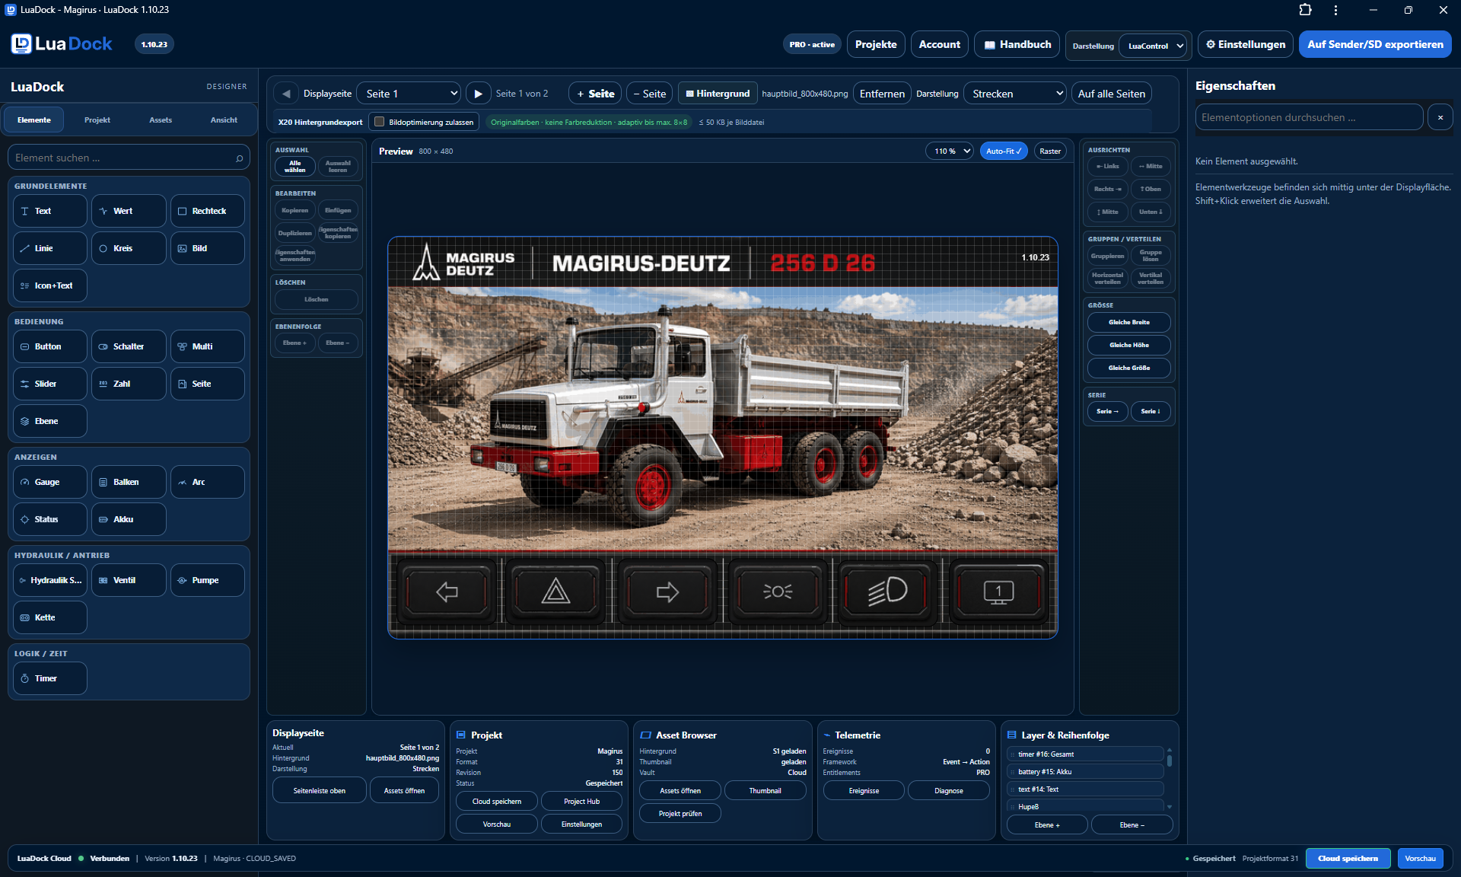Add a Kette track element
This screenshot has width=1461, height=877.
pos(50,617)
